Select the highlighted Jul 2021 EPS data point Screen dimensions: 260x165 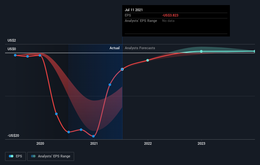coord(122,69)
